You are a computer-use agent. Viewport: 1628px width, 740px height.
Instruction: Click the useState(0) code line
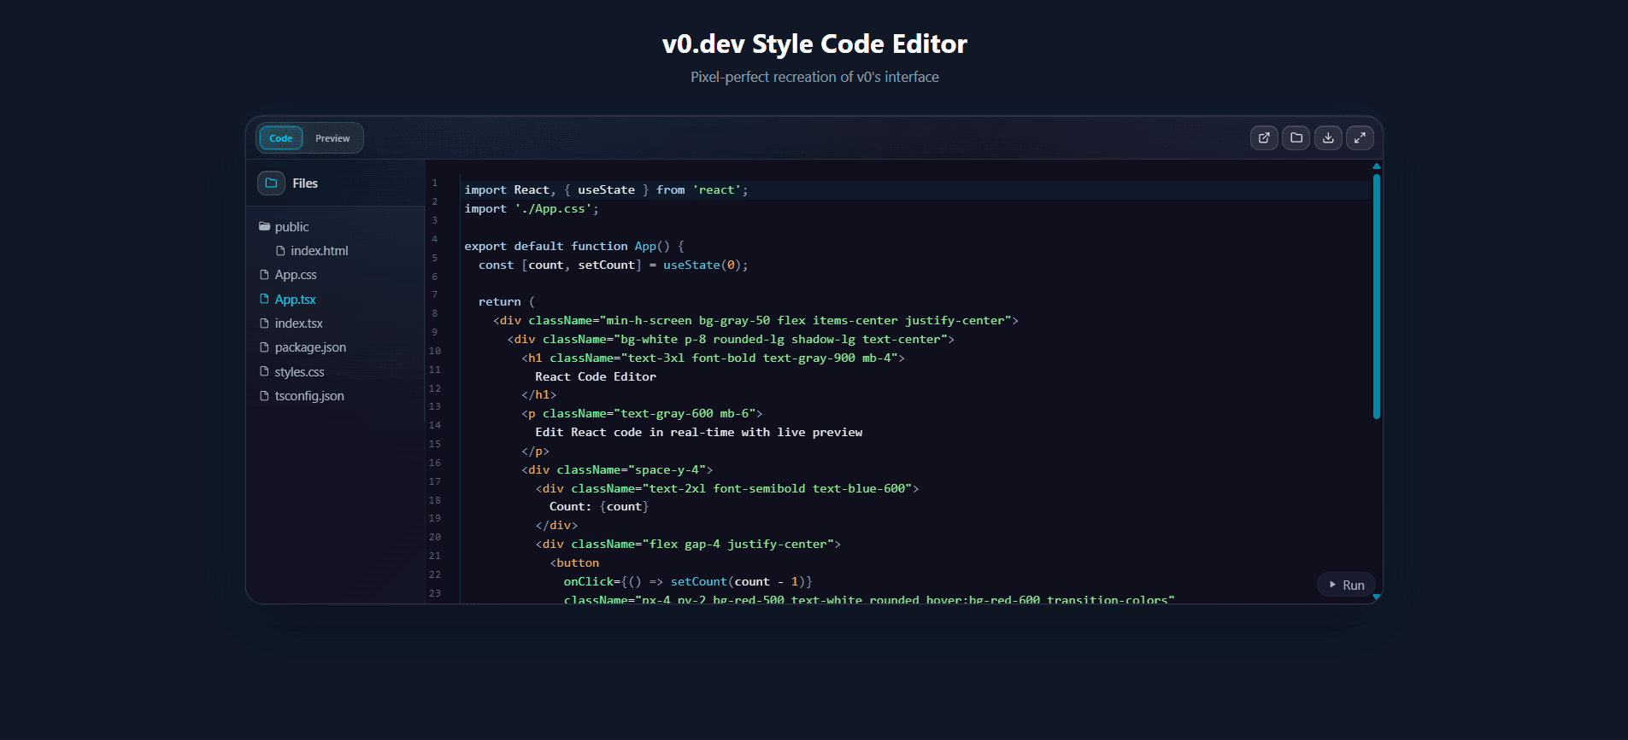(x=613, y=265)
